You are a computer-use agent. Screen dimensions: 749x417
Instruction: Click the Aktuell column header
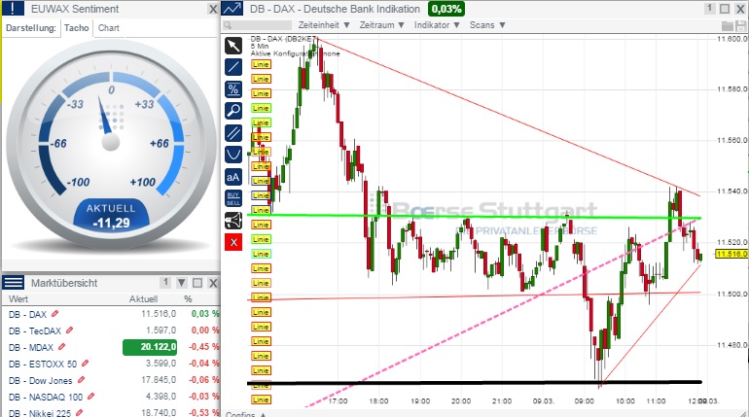[143, 299]
